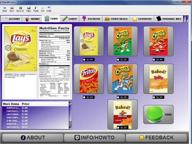
Task: Select the Cheetos Crunchy price radio button
Action: pyautogui.click(x=154, y=60)
